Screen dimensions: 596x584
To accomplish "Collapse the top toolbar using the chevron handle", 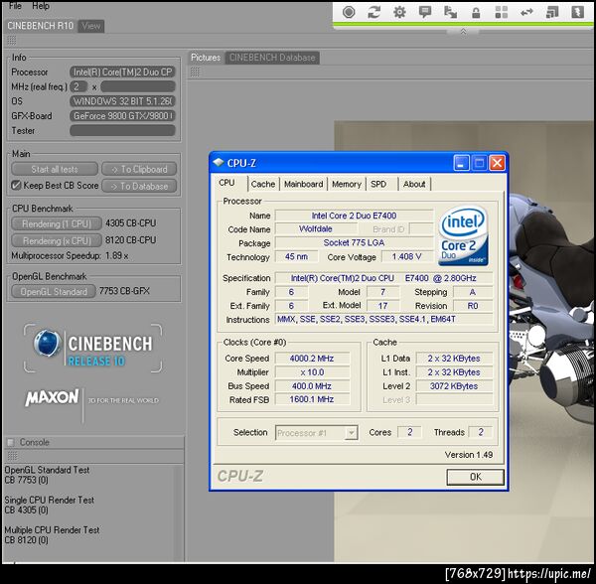I will pos(463,32).
